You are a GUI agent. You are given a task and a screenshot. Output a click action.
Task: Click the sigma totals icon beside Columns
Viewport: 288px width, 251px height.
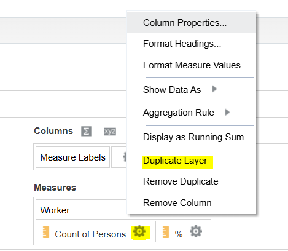(x=87, y=131)
